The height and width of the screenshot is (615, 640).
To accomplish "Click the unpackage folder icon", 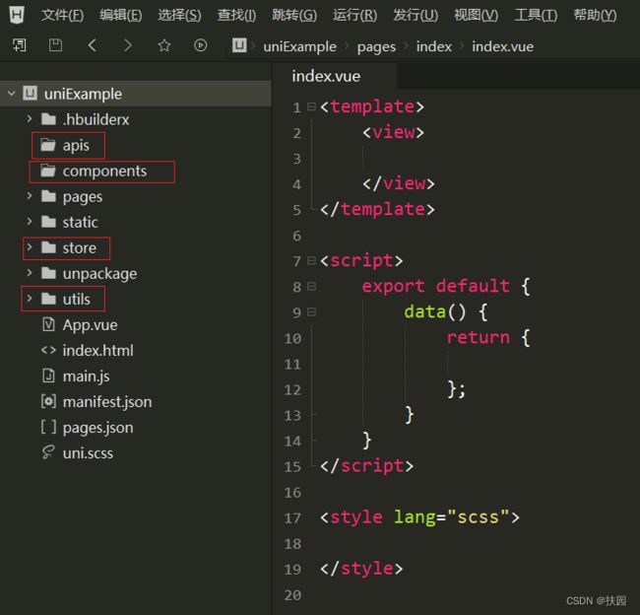I will [48, 273].
